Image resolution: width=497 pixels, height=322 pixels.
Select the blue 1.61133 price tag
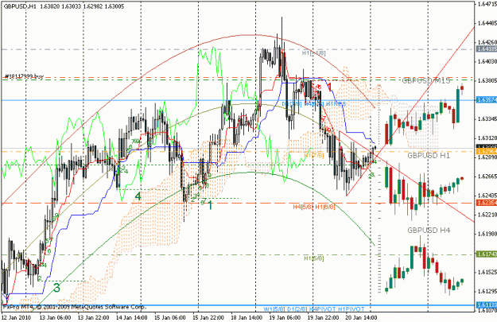click(x=487, y=305)
